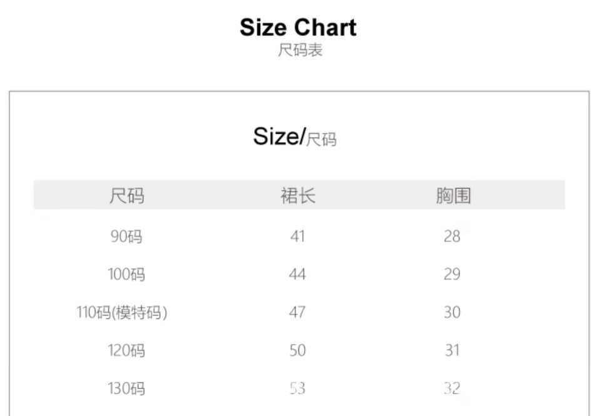This screenshot has height=416, width=597.
Task: Click skirt length value 41
Action: [x=297, y=237]
